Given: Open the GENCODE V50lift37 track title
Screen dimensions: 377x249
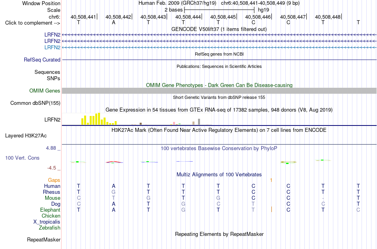Looking at the screenshot, I should 219,29.
